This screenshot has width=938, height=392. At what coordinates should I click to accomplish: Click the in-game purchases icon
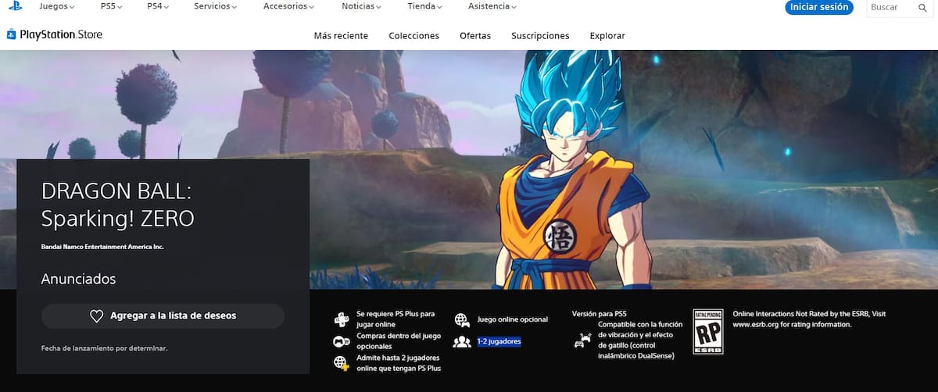coord(342,341)
